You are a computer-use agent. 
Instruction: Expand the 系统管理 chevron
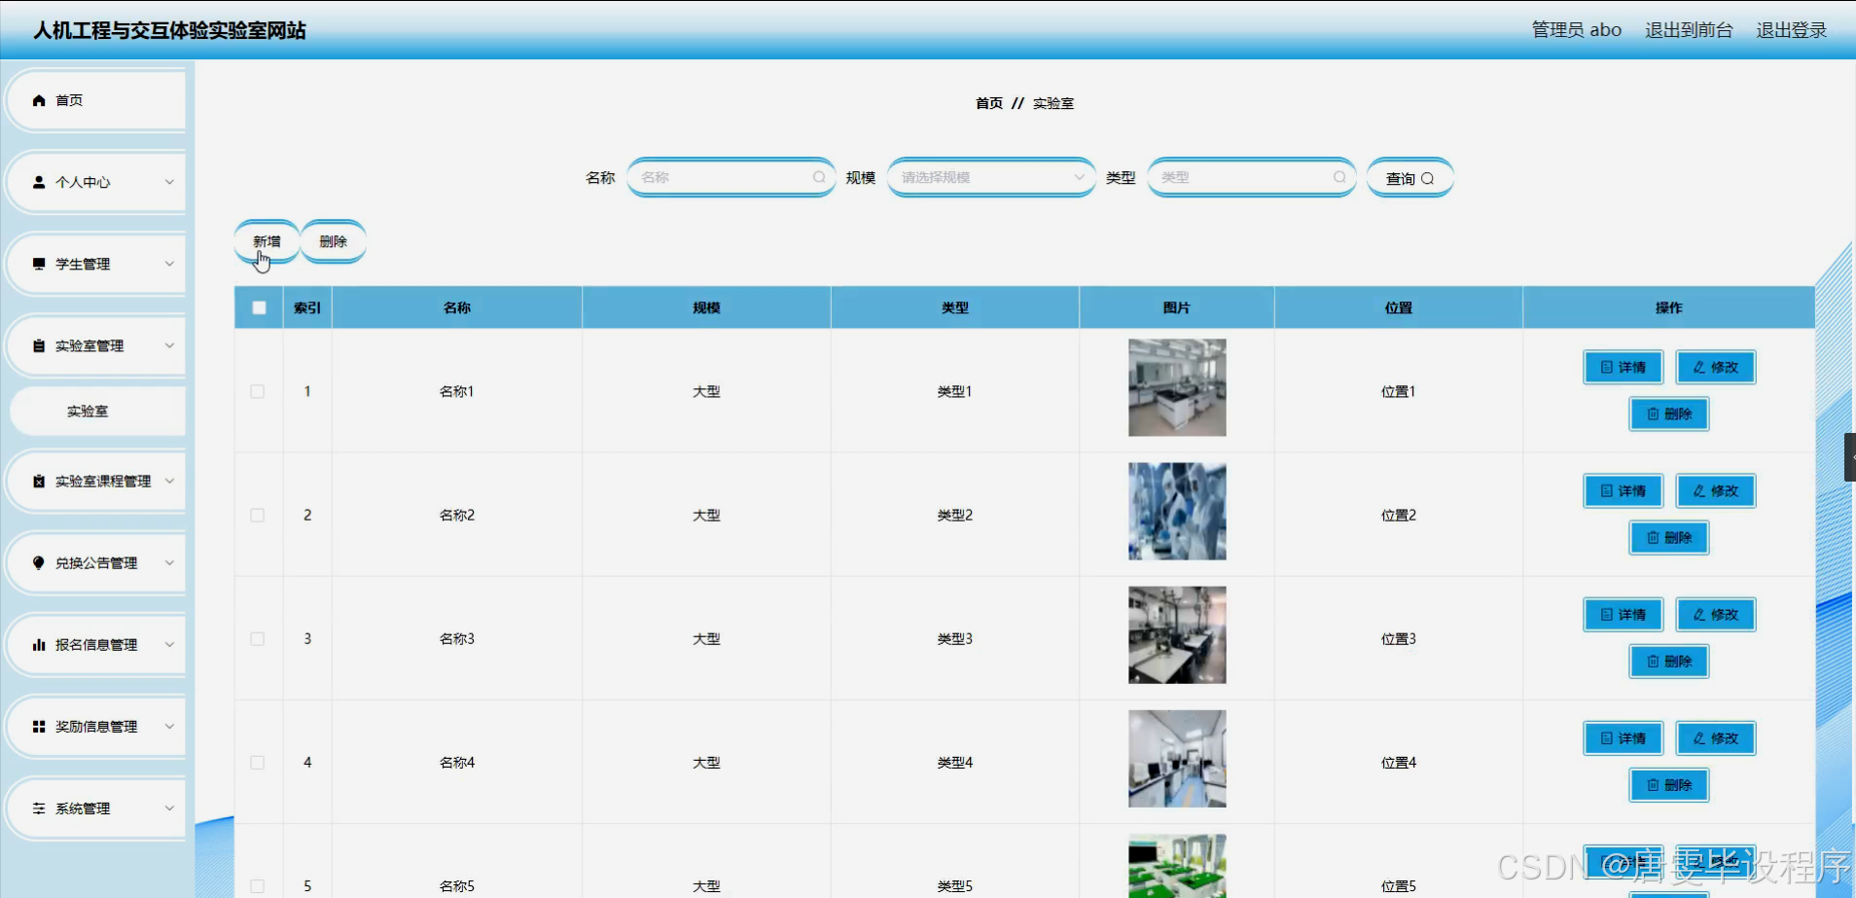(169, 808)
